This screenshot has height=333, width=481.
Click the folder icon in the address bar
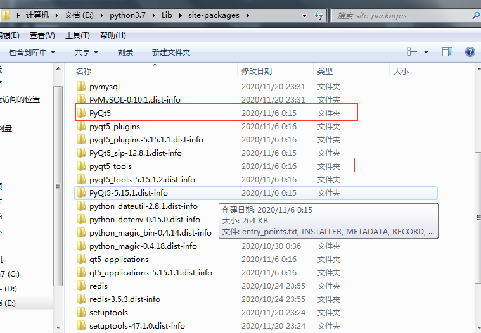[6, 15]
